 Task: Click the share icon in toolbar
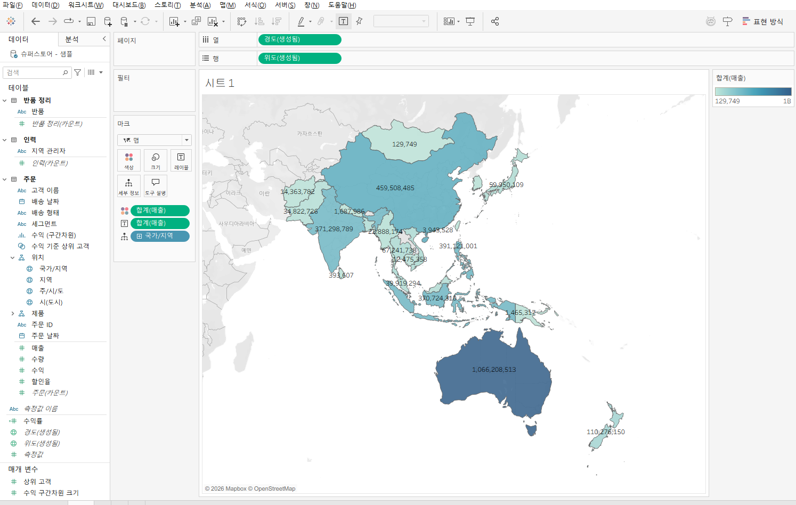(x=495, y=21)
